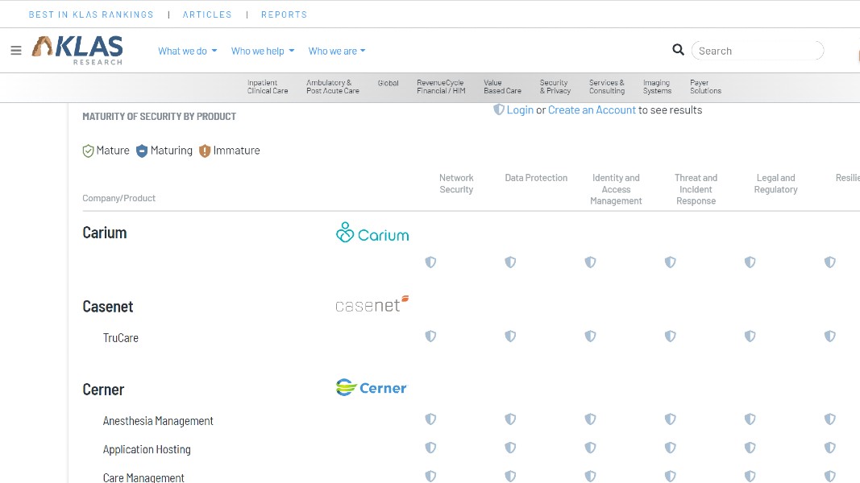This screenshot has width=860, height=483.
Task: Click Carium Identity and Access Management shield
Action: pos(590,262)
